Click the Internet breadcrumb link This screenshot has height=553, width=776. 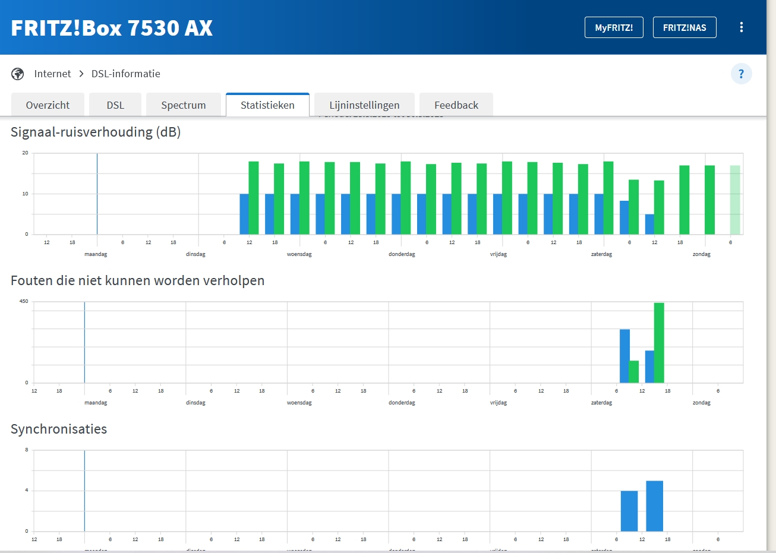52,74
